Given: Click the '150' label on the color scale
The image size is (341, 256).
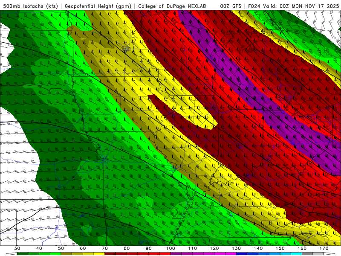Looking at the screenshot, I should [280, 248].
